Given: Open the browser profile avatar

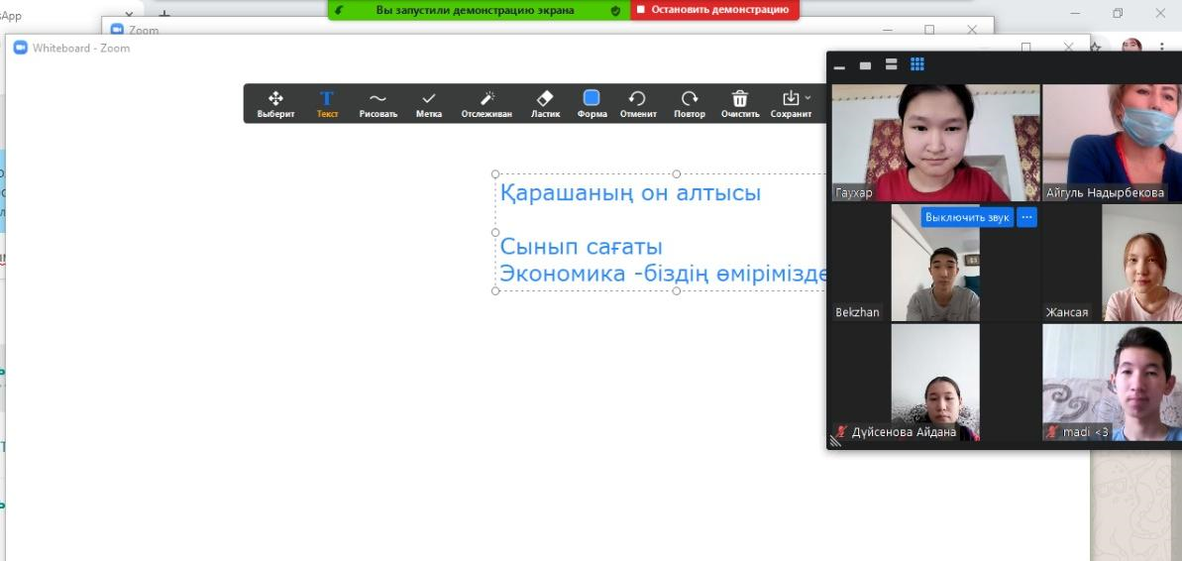Looking at the screenshot, I should pos(1131,46).
